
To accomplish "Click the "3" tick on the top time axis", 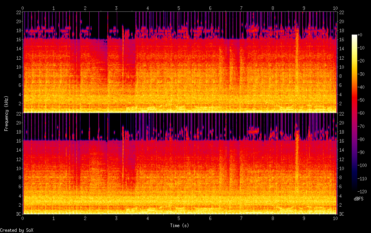I will (x=116, y=8).
